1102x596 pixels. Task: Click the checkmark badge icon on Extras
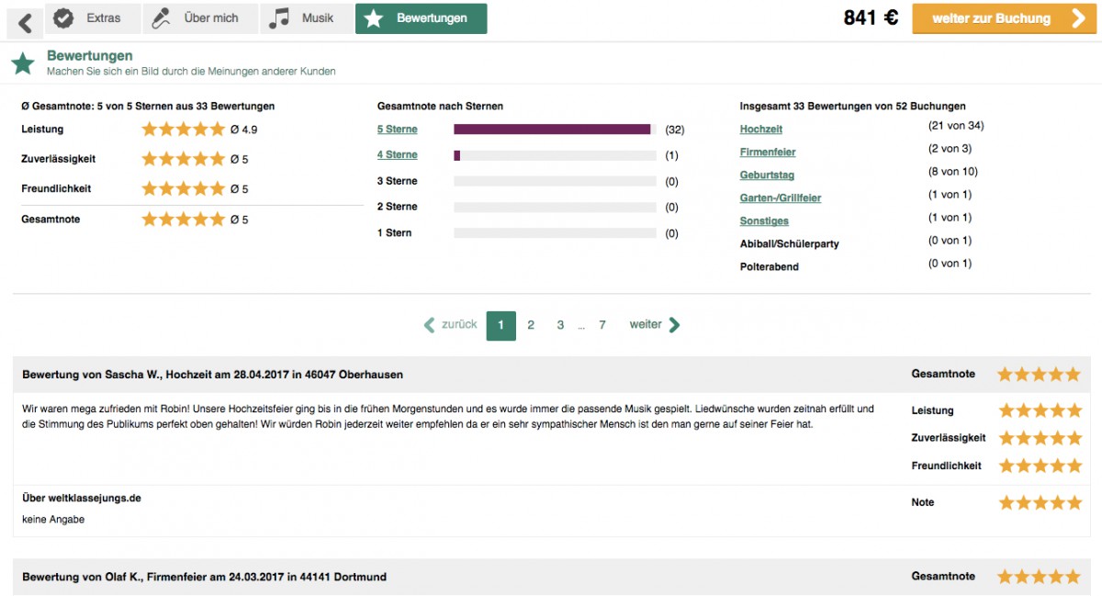click(x=63, y=17)
